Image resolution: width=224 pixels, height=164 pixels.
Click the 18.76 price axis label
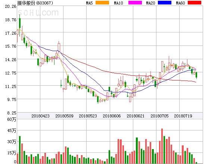(10, 20)
